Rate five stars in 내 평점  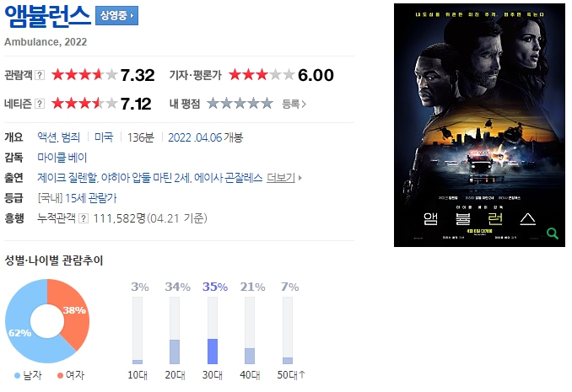(x=267, y=104)
